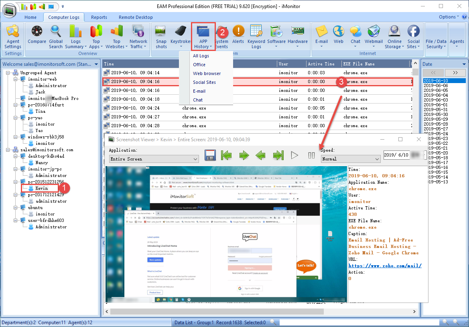The height and width of the screenshot is (327, 469).
Task: Open the Date panel dropdown arrow
Action: click(464, 64)
